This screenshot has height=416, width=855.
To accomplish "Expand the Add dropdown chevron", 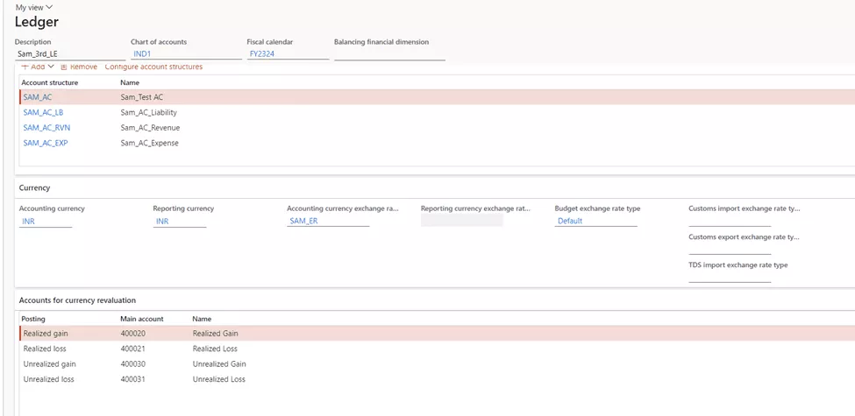I will pos(51,67).
